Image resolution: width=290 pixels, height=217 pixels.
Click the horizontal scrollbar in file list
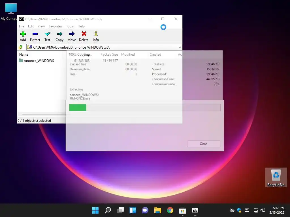pos(44,114)
